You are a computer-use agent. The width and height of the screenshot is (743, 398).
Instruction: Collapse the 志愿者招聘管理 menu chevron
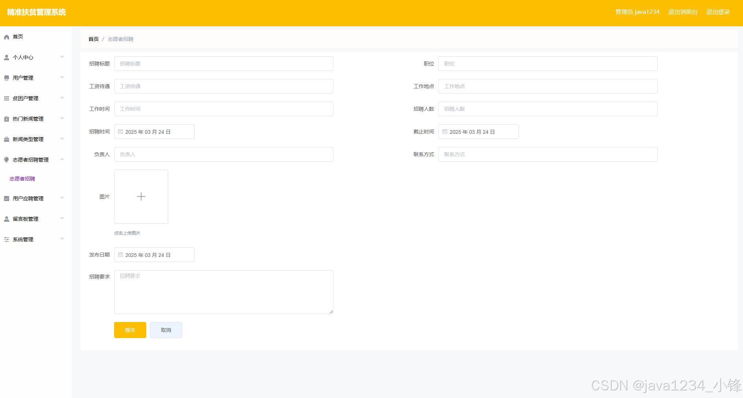tap(62, 159)
